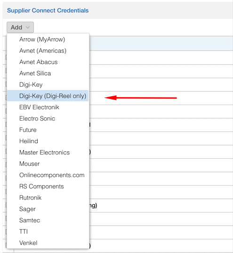The height and width of the screenshot is (253, 233).
Task: Open the Add supplier dropdown button
Action: (20, 27)
